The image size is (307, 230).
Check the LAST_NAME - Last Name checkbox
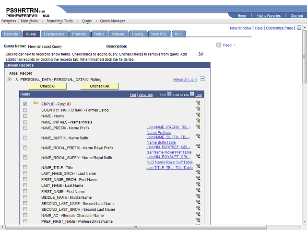pyautogui.click(x=25, y=185)
